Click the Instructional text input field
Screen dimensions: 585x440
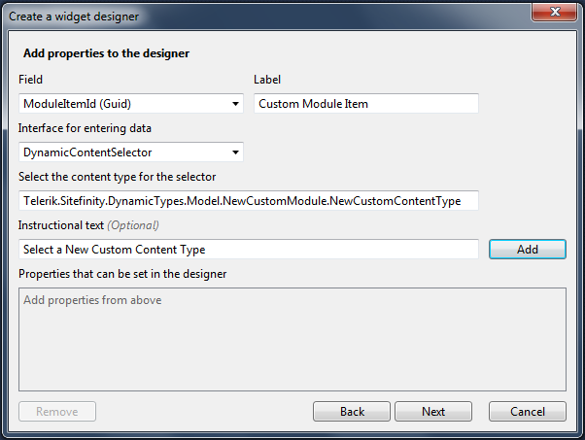[x=249, y=250]
